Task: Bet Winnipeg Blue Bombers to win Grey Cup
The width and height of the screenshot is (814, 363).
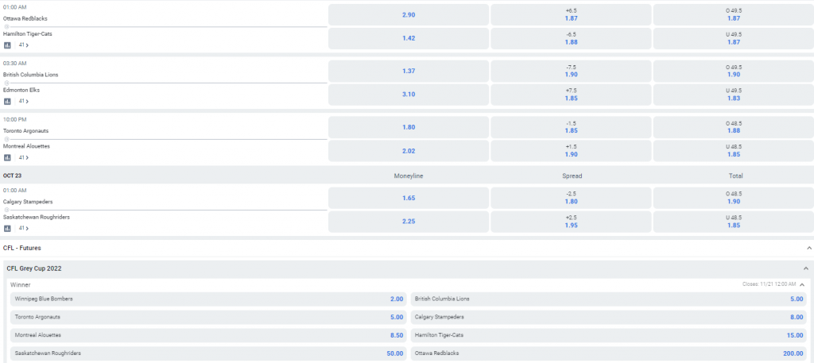Action: (x=208, y=299)
